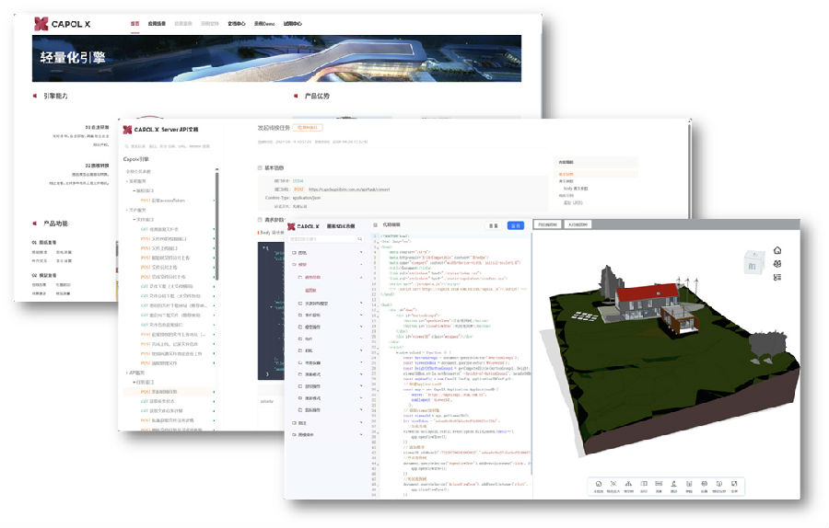This screenshot has height=528, width=829.
Task: Click the list icon under the layers icon
Action: (777, 277)
